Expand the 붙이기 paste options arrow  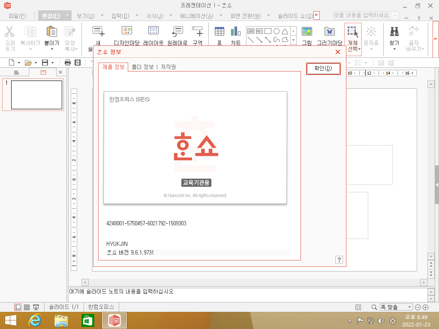pyautogui.click(x=52, y=49)
